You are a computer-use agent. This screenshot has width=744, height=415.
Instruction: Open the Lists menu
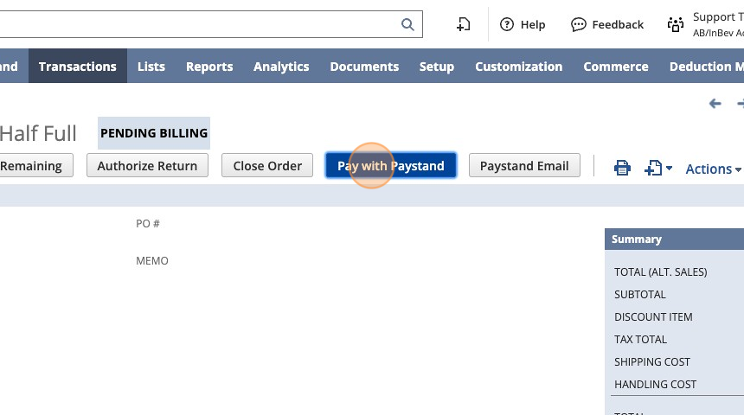coord(151,66)
